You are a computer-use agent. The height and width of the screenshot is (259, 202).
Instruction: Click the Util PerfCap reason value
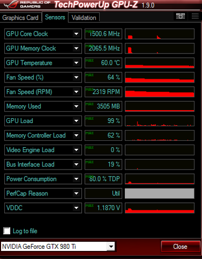point(103,193)
